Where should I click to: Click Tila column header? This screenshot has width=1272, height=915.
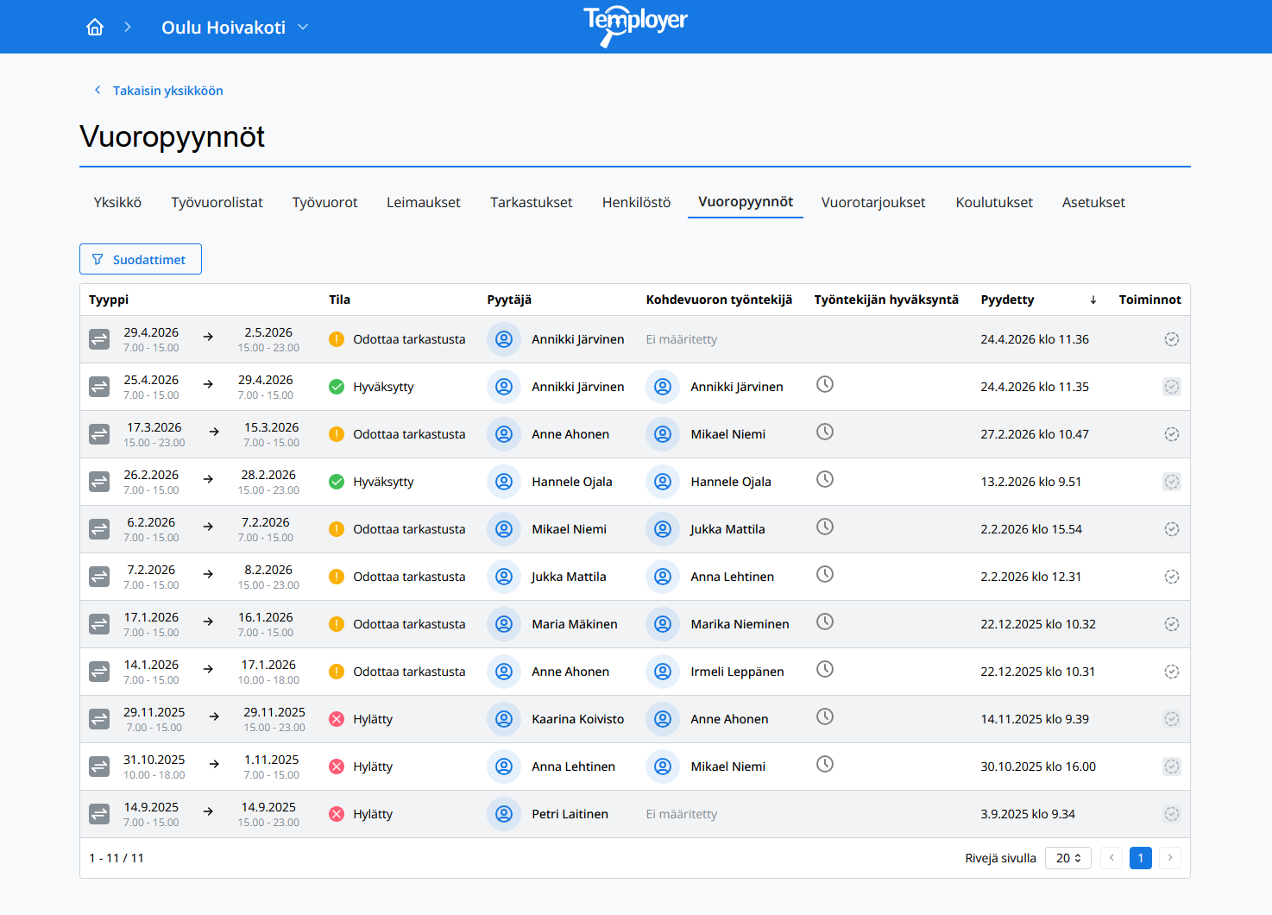(339, 300)
